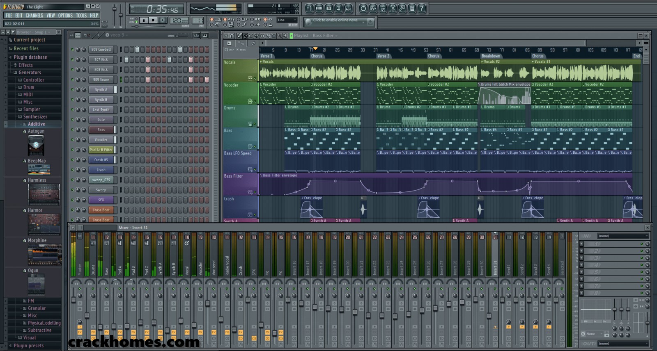Open the step sequencer from the toolbar
The width and height of the screenshot is (657, 351).
tap(319, 8)
